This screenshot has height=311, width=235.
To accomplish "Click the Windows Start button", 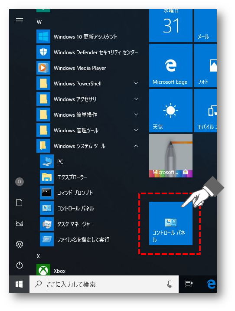I will [x=19, y=284].
